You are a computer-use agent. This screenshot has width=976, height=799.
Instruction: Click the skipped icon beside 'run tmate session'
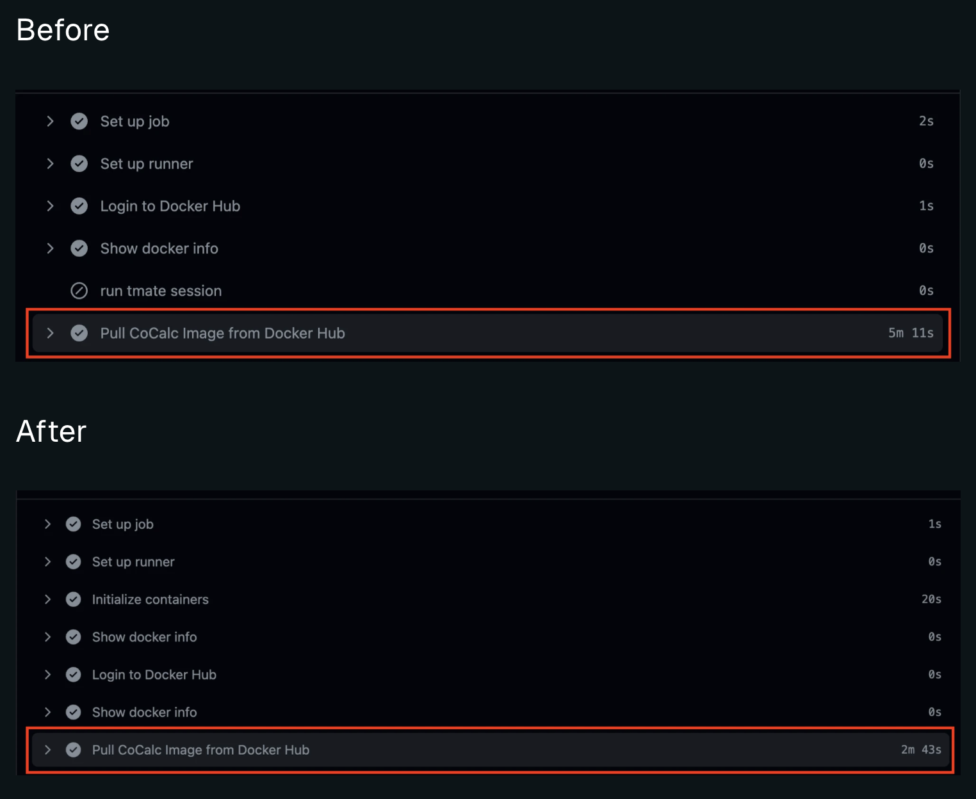point(79,291)
